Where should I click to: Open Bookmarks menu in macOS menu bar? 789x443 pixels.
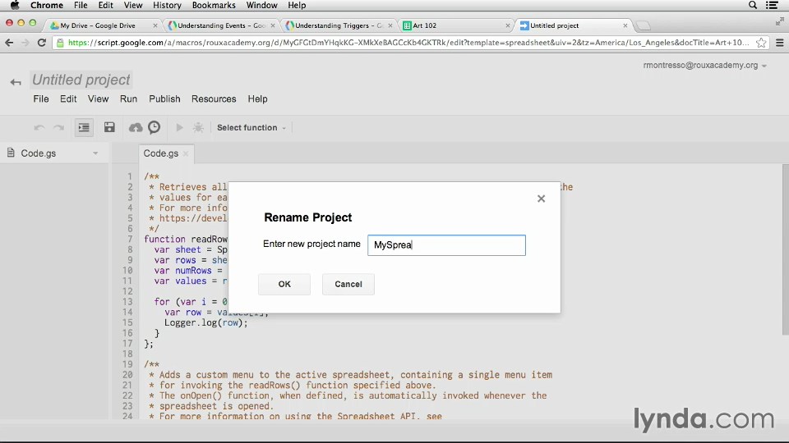point(214,5)
